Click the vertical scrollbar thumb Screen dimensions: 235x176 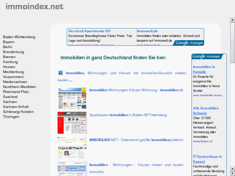coord(232,43)
